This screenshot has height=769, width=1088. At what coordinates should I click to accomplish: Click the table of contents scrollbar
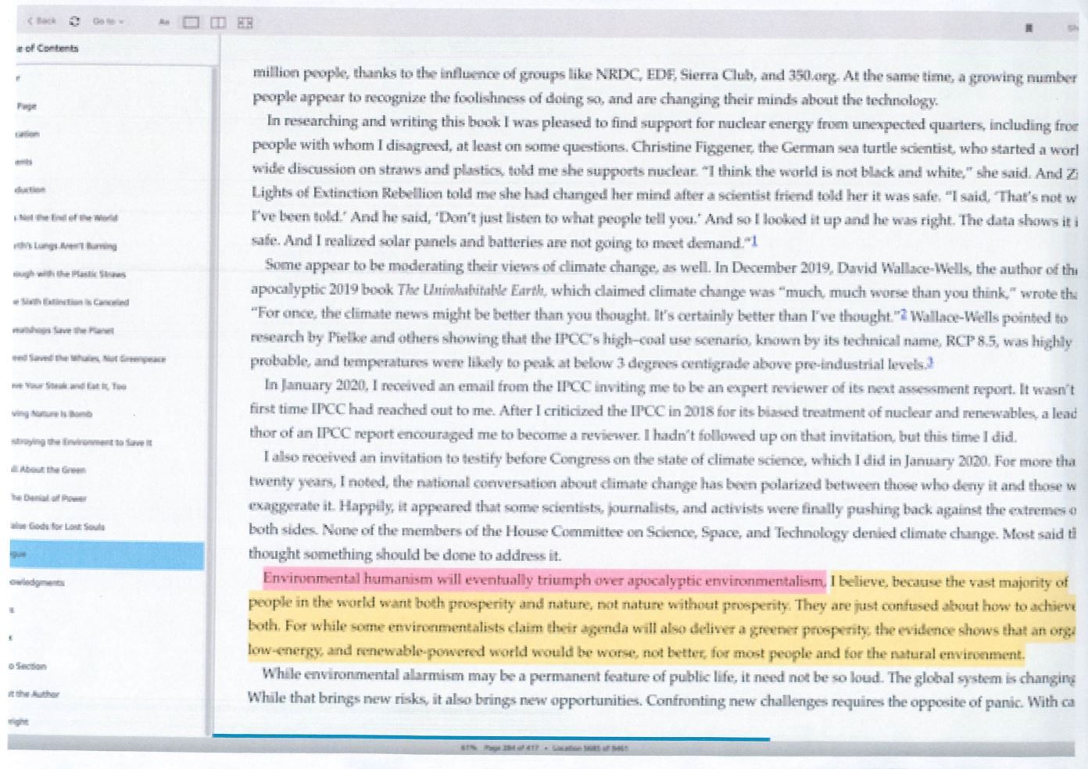pyautogui.click(x=211, y=391)
